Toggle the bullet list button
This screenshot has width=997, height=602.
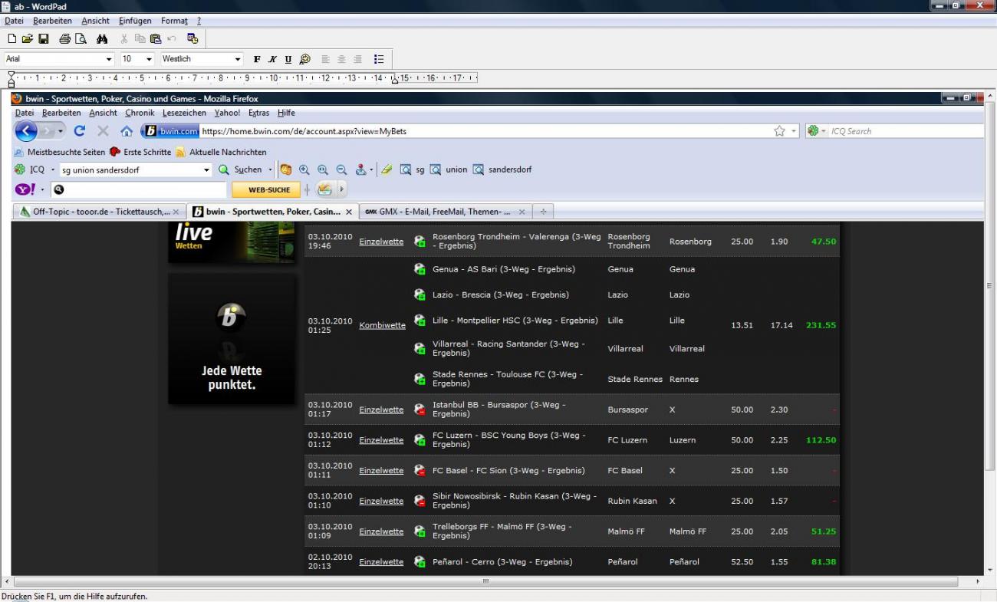coord(378,59)
